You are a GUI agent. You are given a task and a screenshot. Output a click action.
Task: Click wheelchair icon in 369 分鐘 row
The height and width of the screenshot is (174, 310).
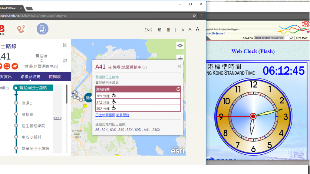click(x=114, y=95)
